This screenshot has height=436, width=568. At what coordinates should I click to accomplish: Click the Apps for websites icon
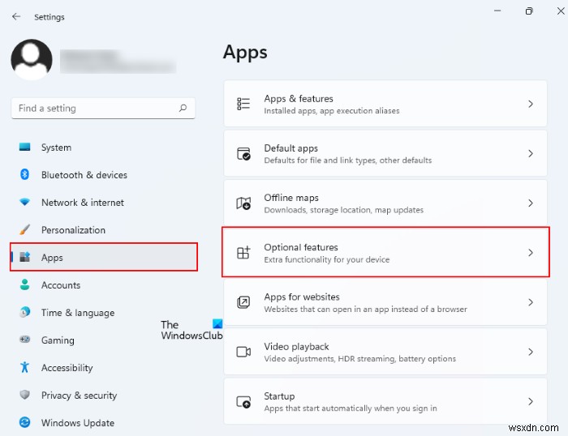(243, 302)
